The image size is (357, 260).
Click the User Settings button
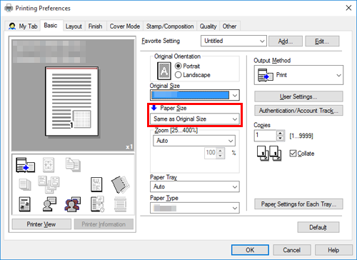(298, 96)
